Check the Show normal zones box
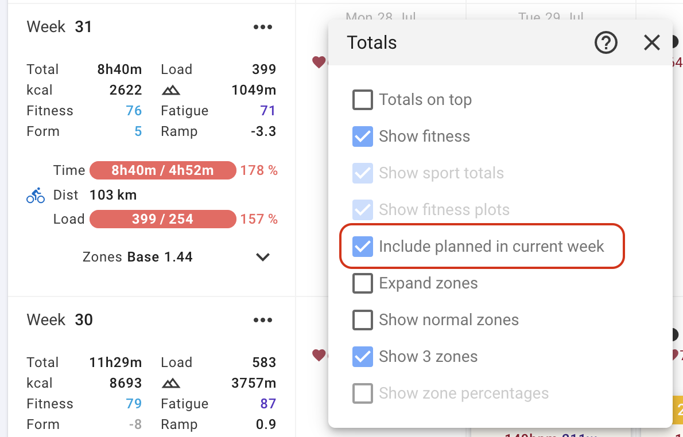 363,320
